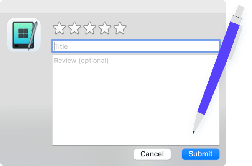The height and width of the screenshot is (166, 252).
Task: Click the four-square grid on the tablet icon
Action: pyautogui.click(x=23, y=33)
